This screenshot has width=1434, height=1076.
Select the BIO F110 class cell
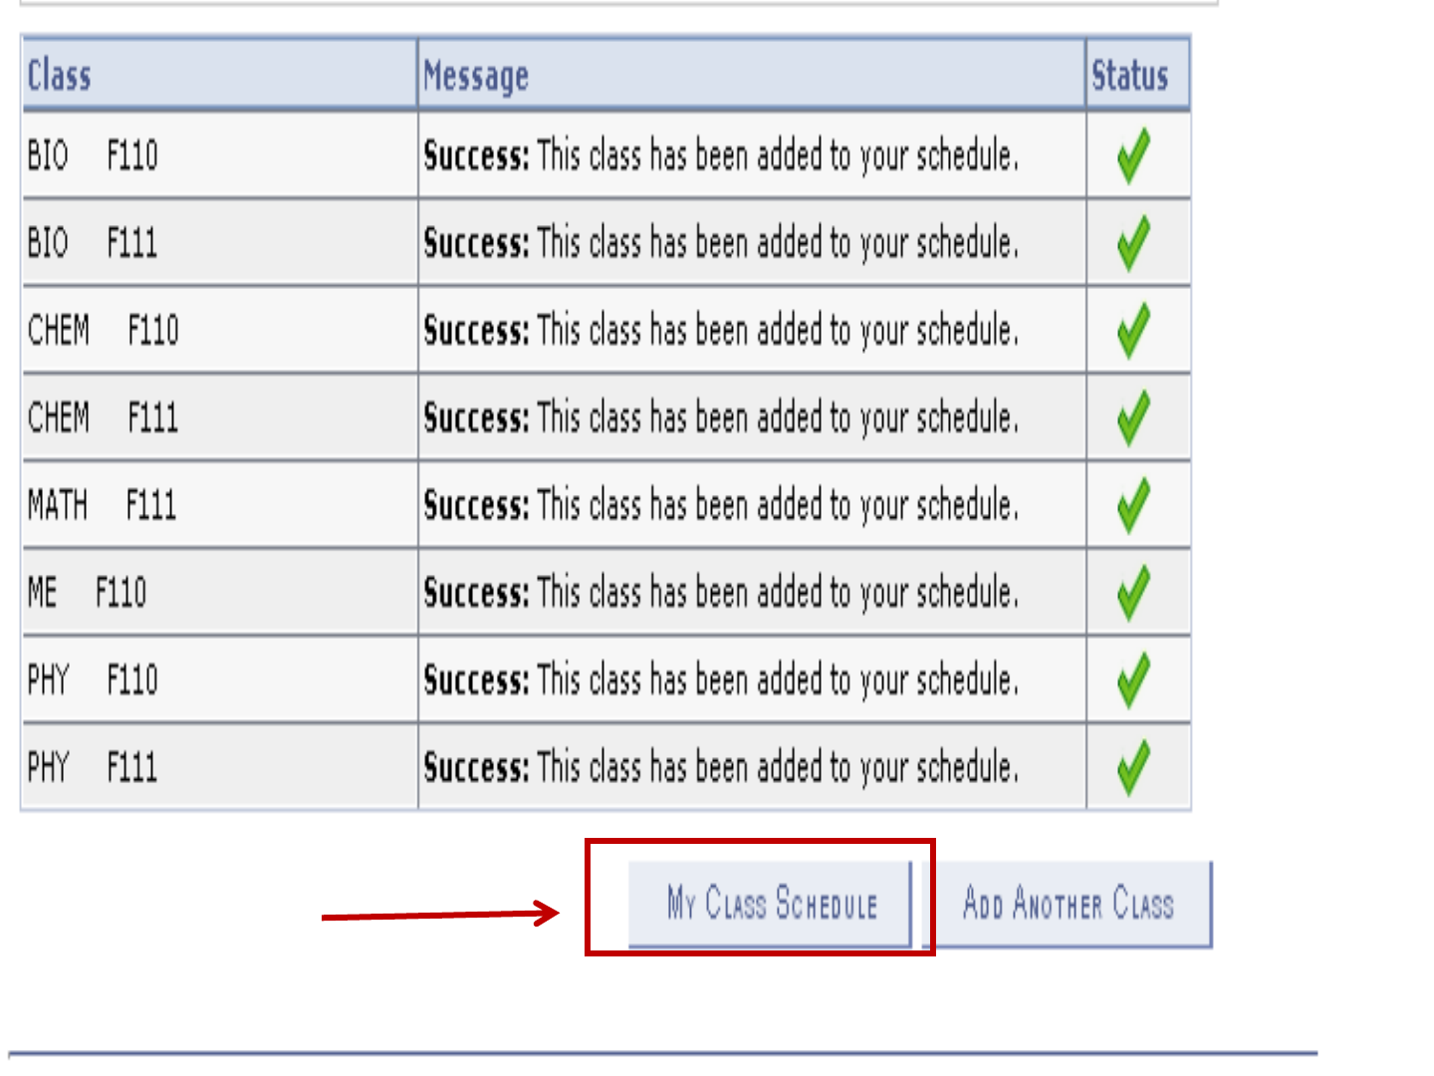pos(93,156)
